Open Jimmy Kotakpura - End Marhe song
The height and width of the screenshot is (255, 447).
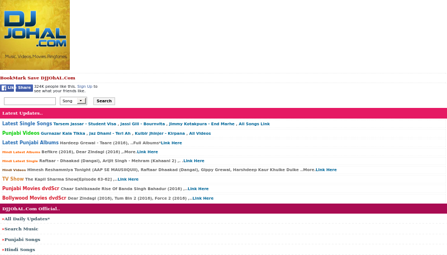[202, 124]
